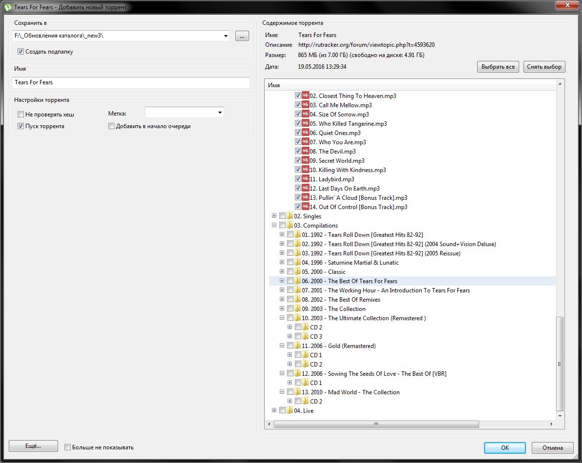This screenshot has height=463, width=582.
Task: Click the 'Имя' column header in file list
Action: pyautogui.click(x=410, y=85)
